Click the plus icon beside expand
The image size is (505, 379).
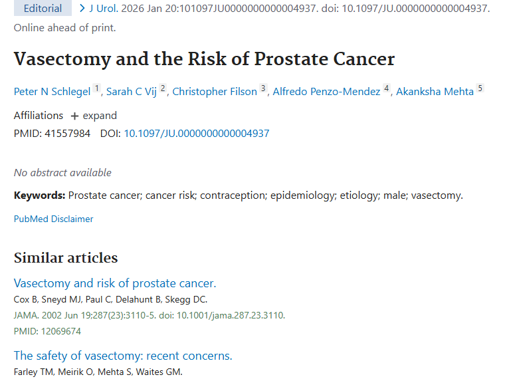click(x=74, y=116)
